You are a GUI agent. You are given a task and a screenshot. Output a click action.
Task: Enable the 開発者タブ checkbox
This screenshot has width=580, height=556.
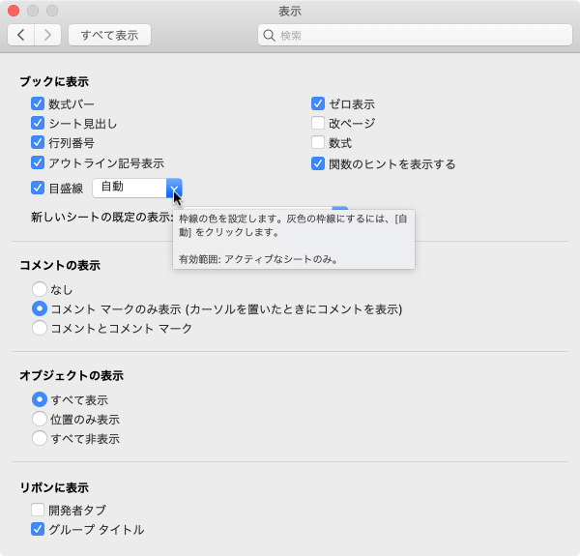tap(38, 510)
